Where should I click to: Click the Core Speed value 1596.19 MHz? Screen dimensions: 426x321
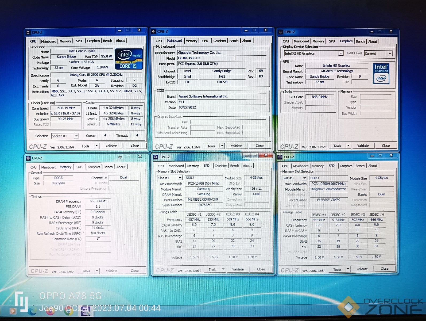[65, 108]
